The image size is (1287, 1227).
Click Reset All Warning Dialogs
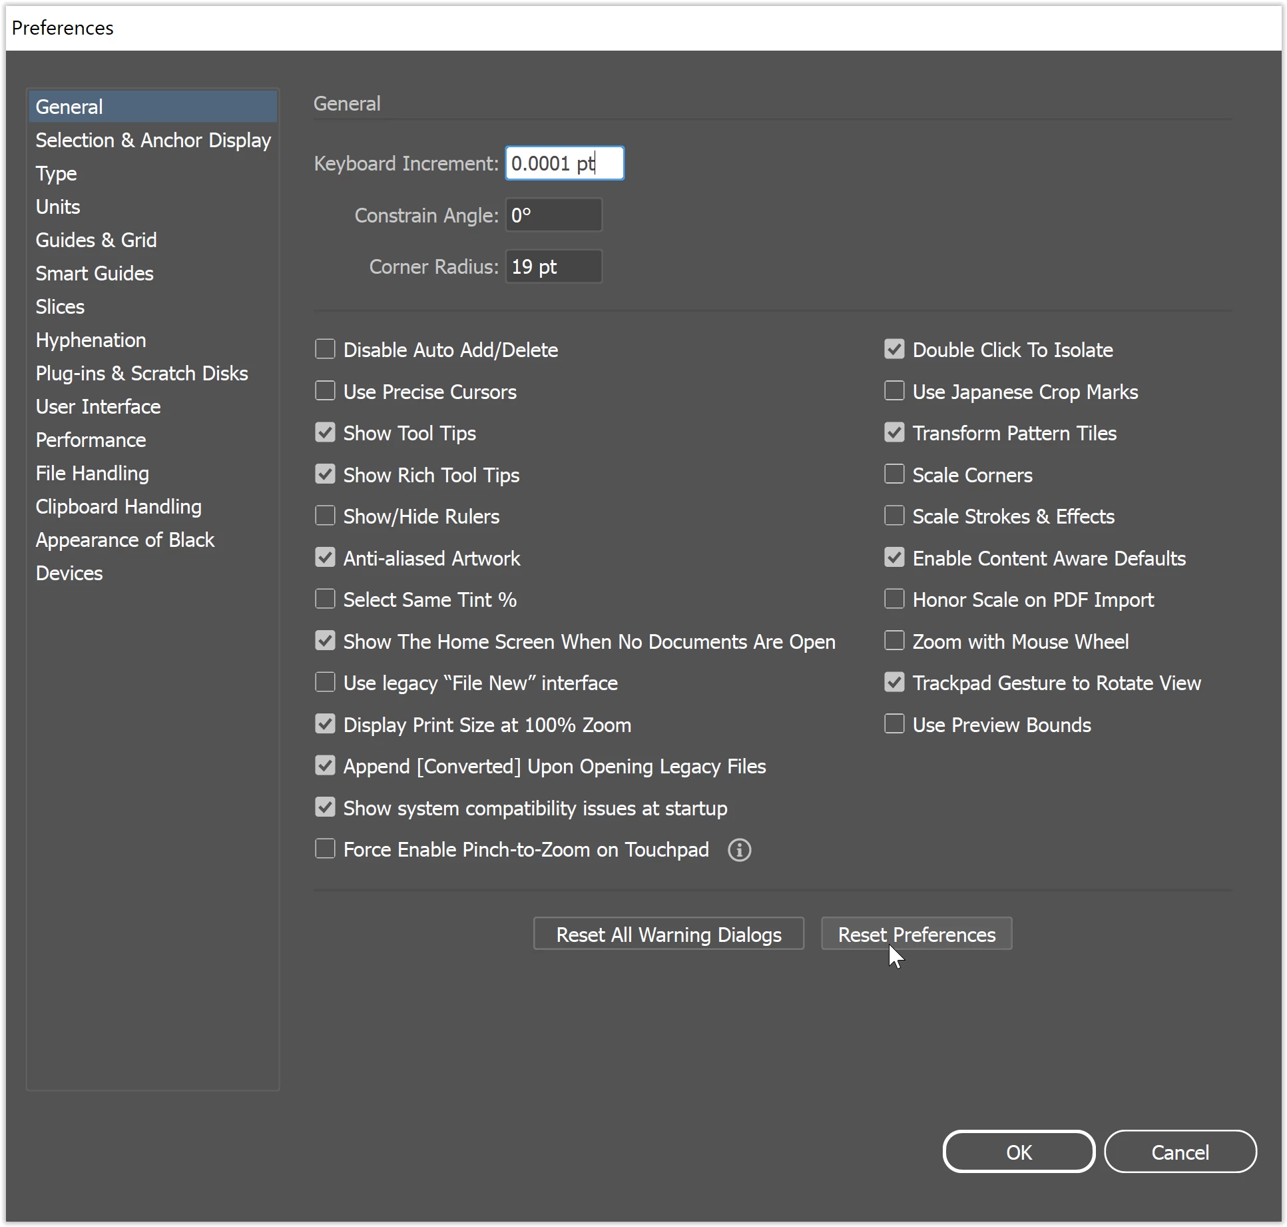[668, 935]
